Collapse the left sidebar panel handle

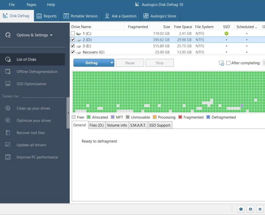[68, 113]
